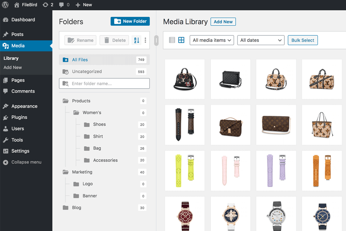The image size is (346, 231).
Task: Click the Rename folder button
Action: pos(80,40)
